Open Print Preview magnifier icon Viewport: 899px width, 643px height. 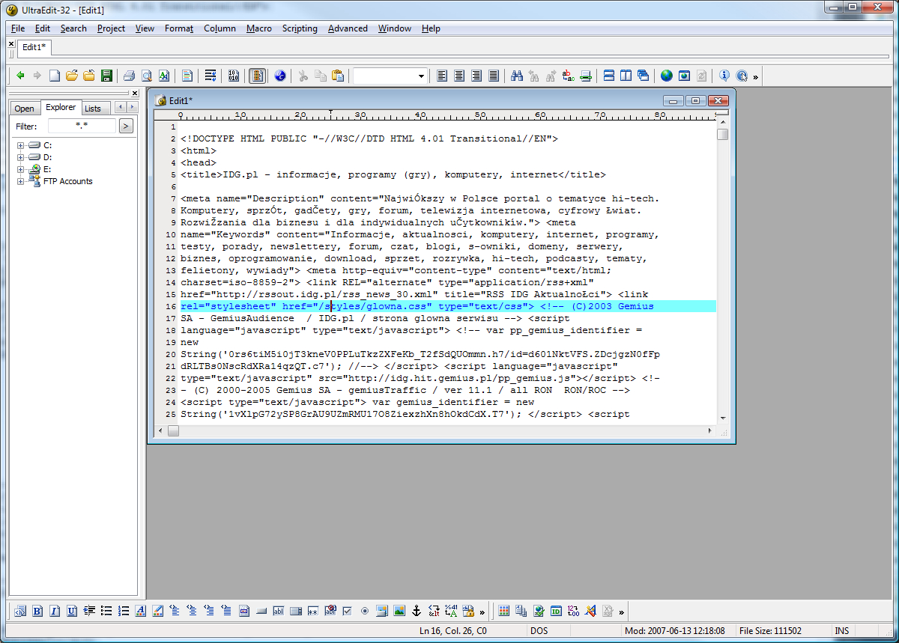146,76
